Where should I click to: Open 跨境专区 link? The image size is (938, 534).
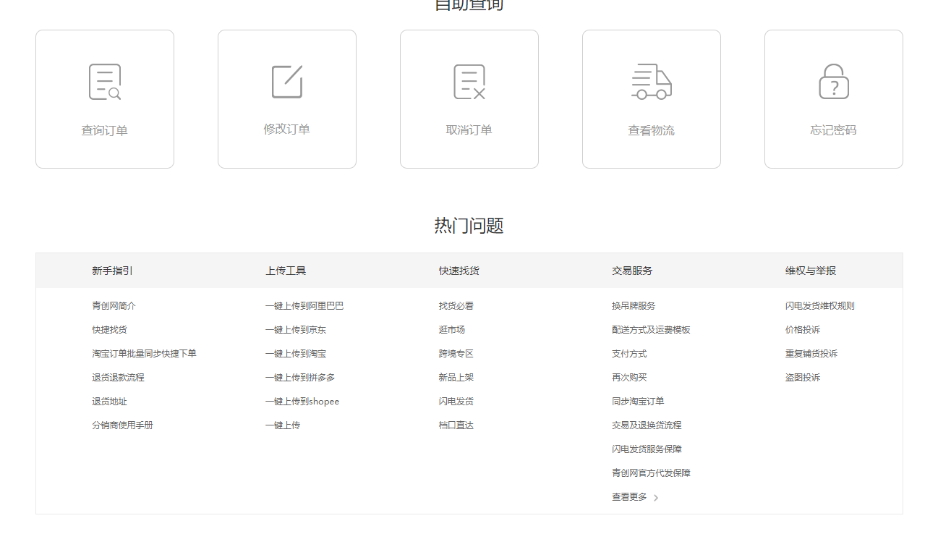456,354
